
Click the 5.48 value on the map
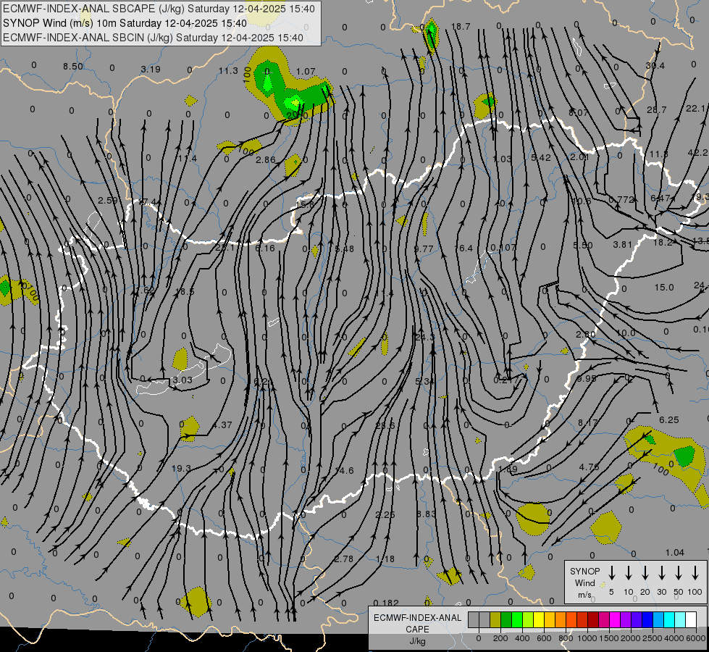pyautogui.click(x=345, y=249)
